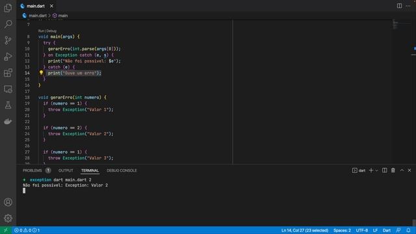Click throw Exception("Valor 1") line
The width and height of the screenshot is (416, 234).
(81, 110)
